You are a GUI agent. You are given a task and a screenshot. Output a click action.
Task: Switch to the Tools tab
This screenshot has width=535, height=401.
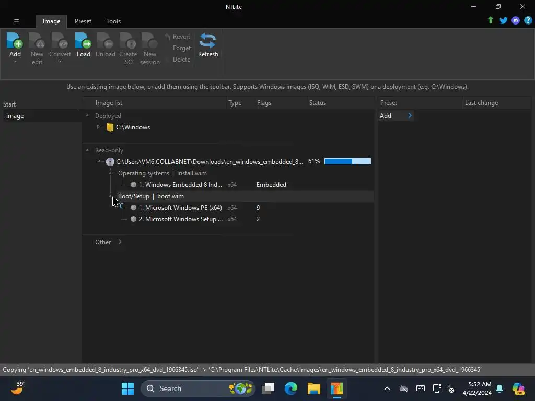tap(113, 21)
